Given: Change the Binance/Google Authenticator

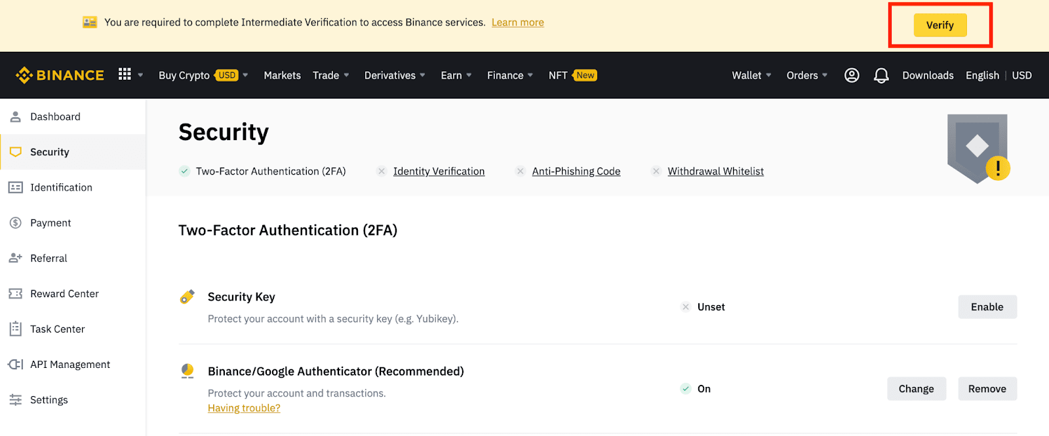Looking at the screenshot, I should coord(917,388).
